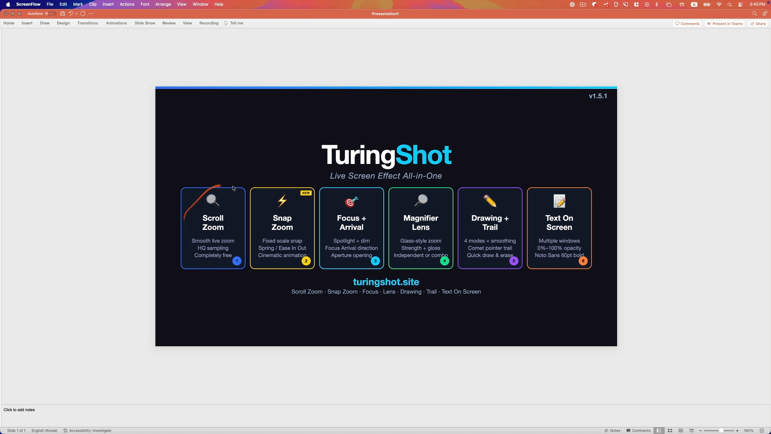
Task: Open the Edit menu in the menu bar
Action: pos(63,4)
